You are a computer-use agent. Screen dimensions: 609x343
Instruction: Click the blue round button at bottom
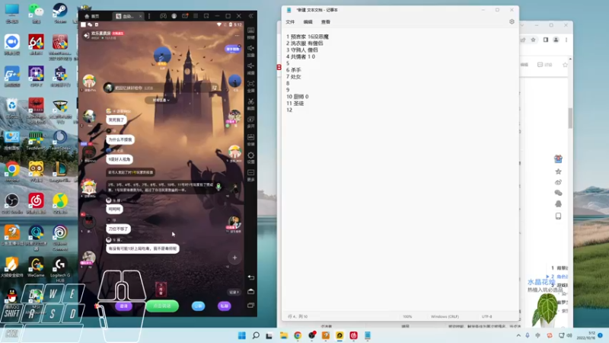[198, 306]
